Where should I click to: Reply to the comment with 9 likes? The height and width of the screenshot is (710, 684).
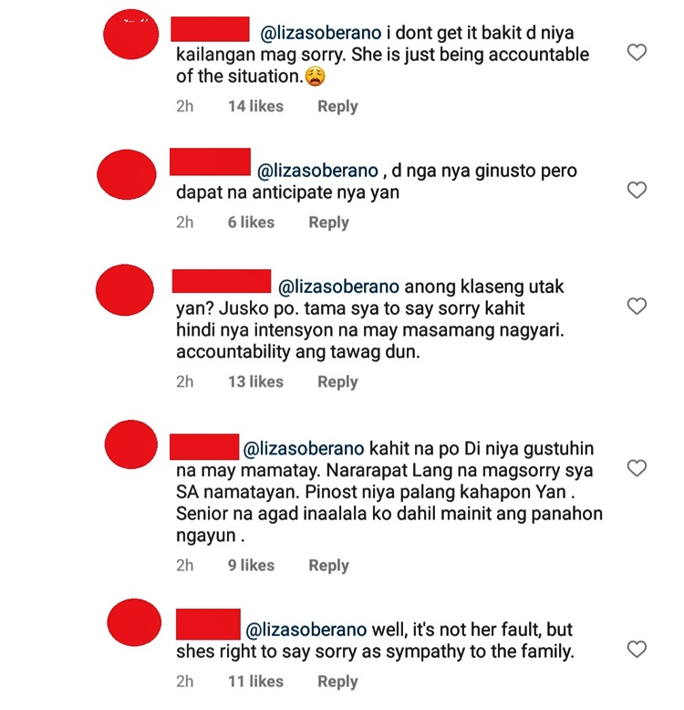pos(328,566)
